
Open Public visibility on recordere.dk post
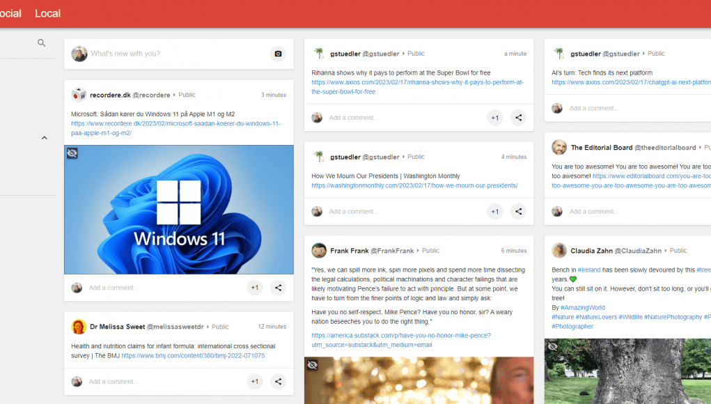click(187, 95)
